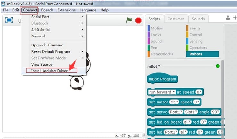Screen dimensions: 237x139
Task: Select the Operators block category
Action: pyautogui.click(x=198, y=48)
